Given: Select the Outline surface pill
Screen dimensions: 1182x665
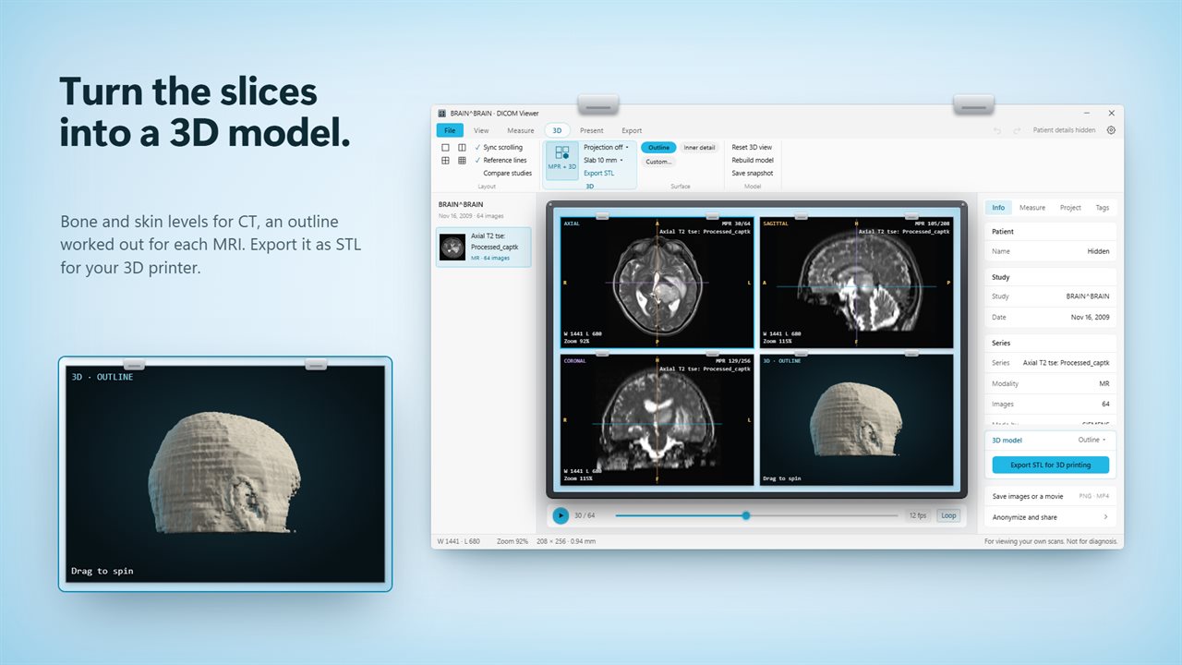Looking at the screenshot, I should (658, 148).
